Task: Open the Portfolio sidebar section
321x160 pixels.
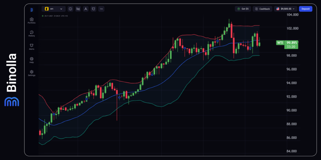Action: 32,21
